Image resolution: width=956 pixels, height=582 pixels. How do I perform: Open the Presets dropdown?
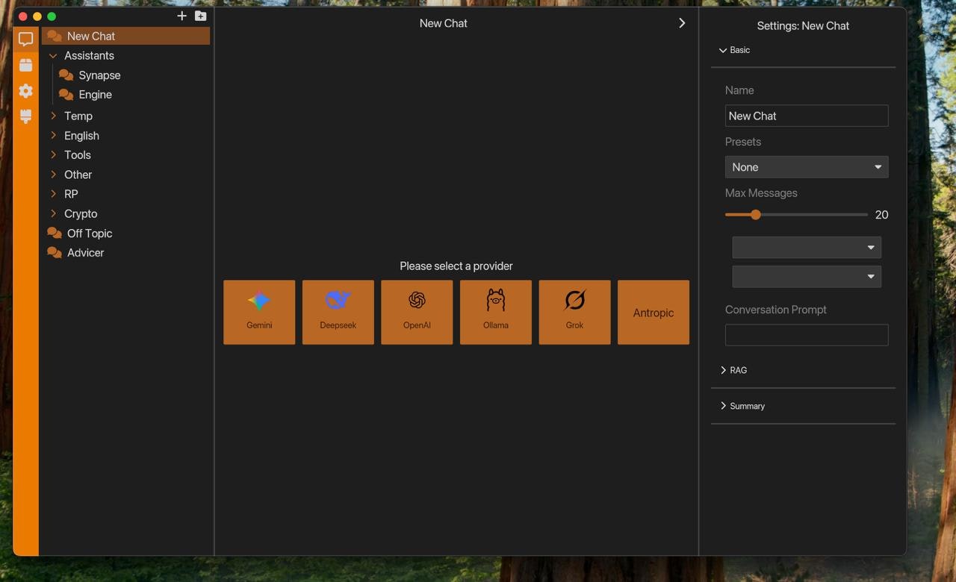806,166
